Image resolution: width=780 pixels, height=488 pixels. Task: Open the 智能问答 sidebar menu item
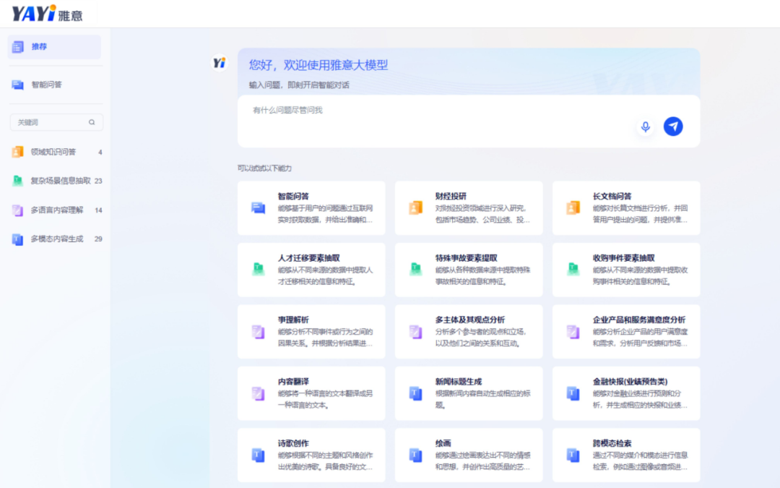[54, 85]
